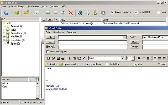The image size is (168, 105).
Task: Click the compose new mail icon
Action: [27, 13]
